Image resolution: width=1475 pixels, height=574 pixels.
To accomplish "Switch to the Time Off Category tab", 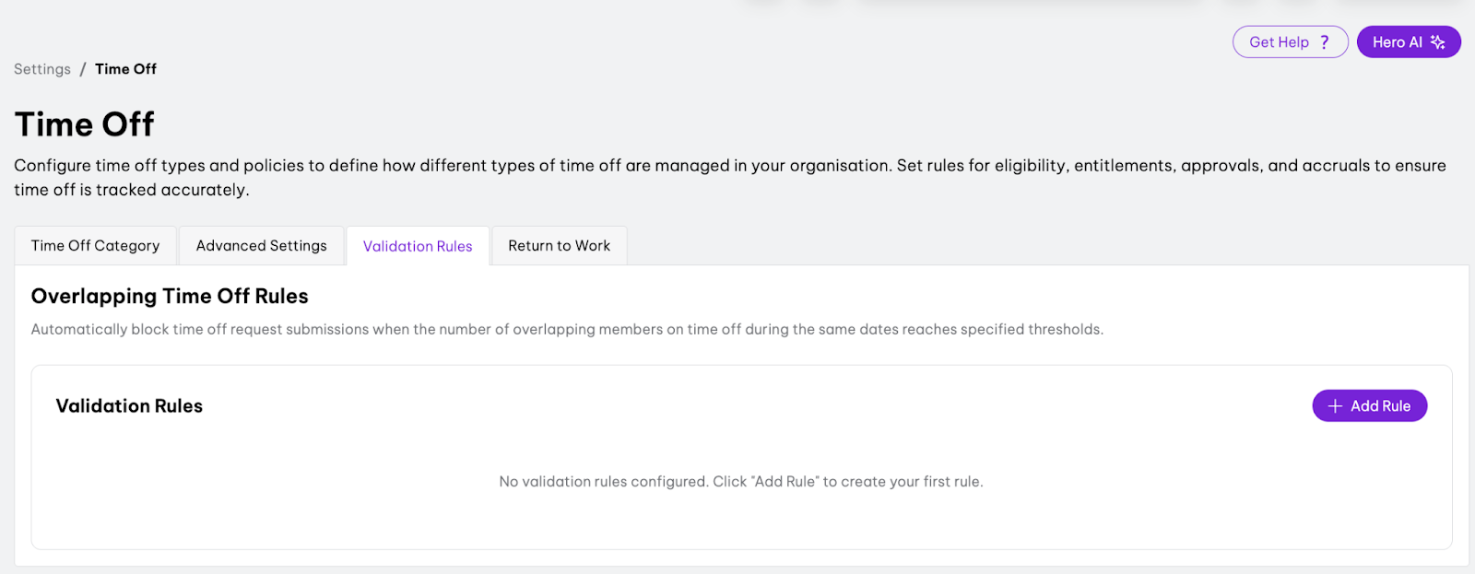I will tap(95, 246).
